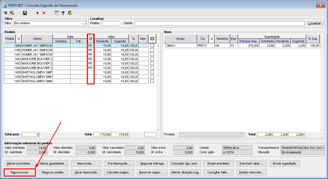Click the Pré-impressão button
328x179 pixels.
pos(119,163)
